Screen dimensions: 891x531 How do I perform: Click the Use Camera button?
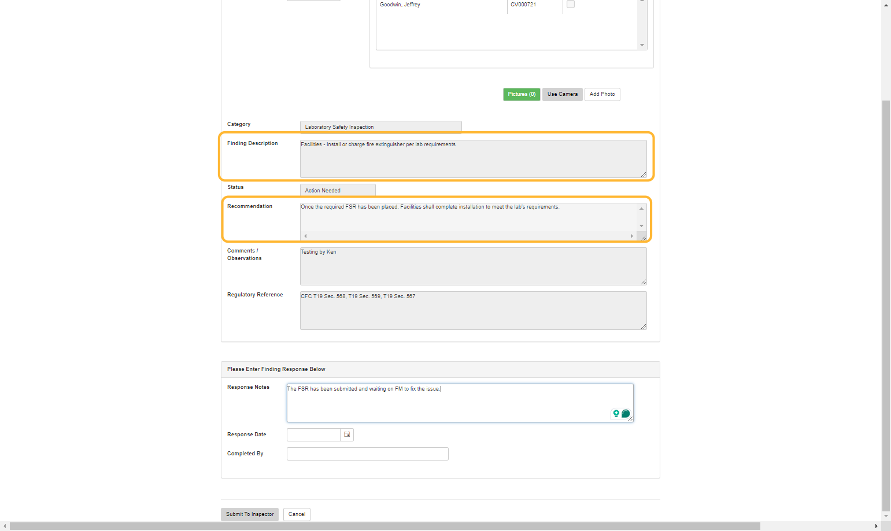click(x=563, y=94)
